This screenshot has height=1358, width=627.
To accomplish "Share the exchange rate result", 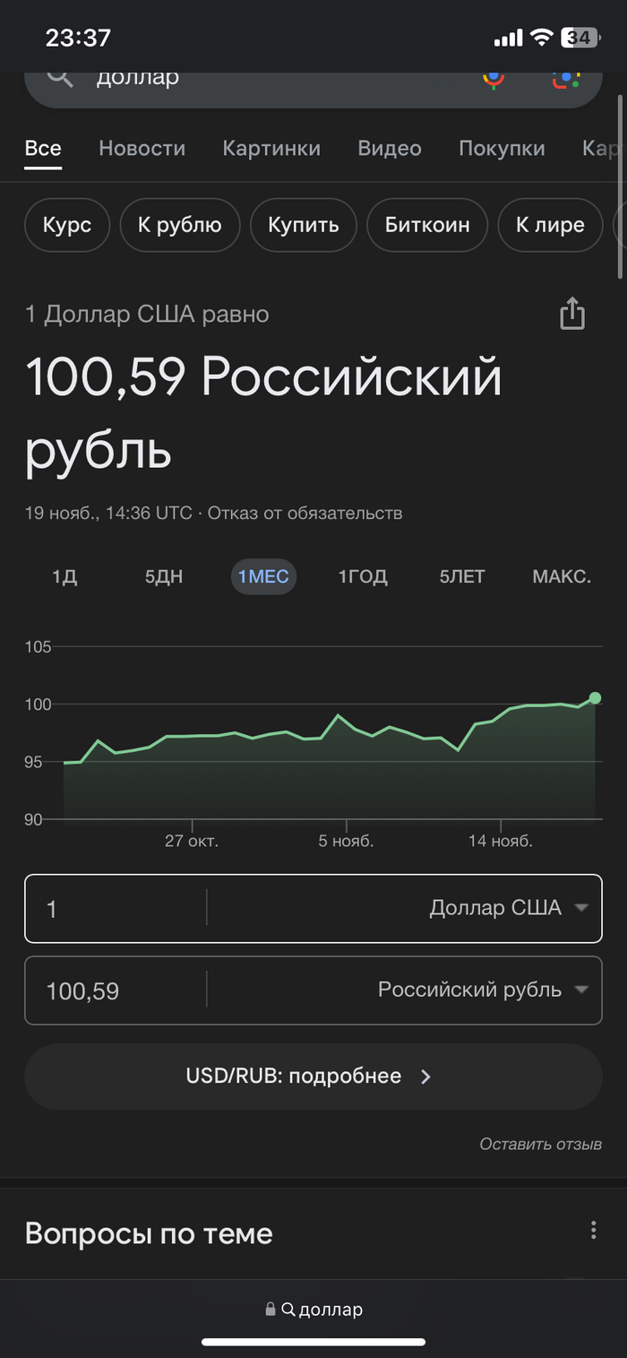I will 572,314.
